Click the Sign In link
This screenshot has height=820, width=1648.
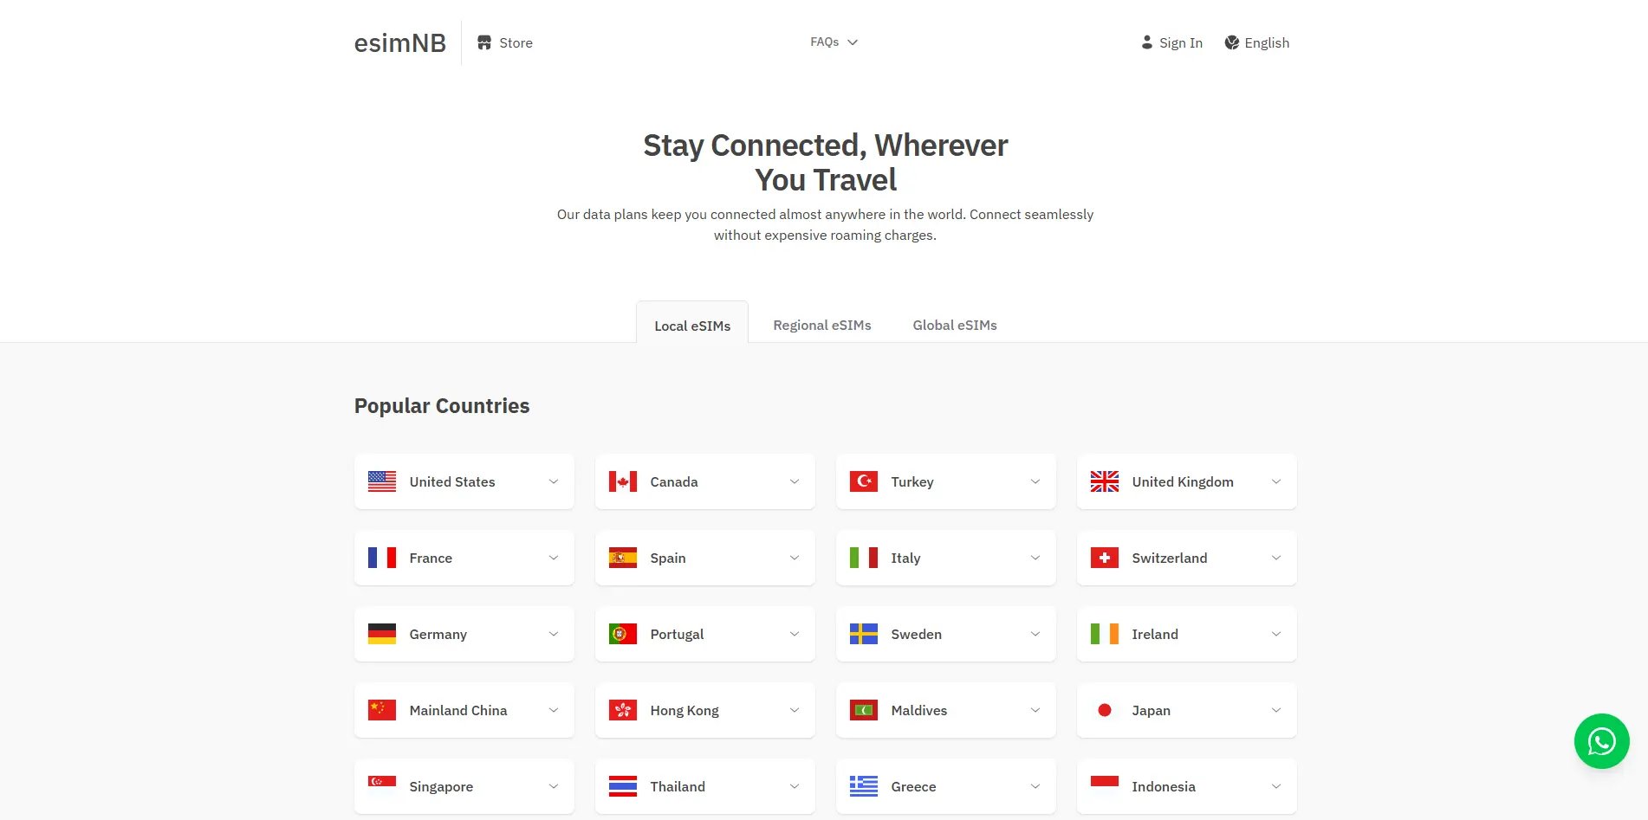(x=1180, y=42)
